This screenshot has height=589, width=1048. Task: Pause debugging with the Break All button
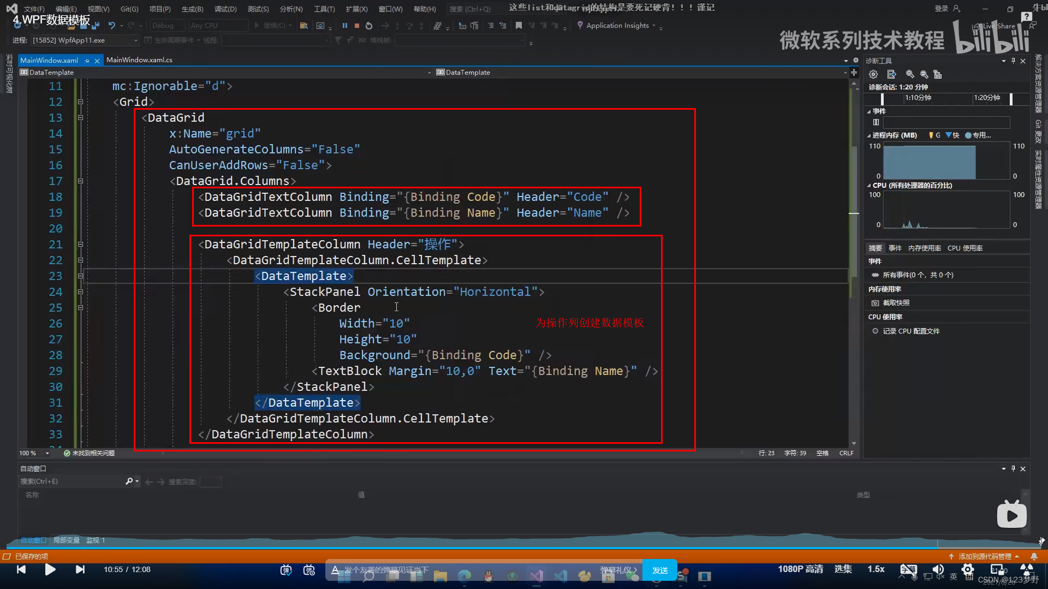pyautogui.click(x=345, y=26)
